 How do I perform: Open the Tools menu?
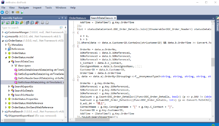click(x=48, y=8)
